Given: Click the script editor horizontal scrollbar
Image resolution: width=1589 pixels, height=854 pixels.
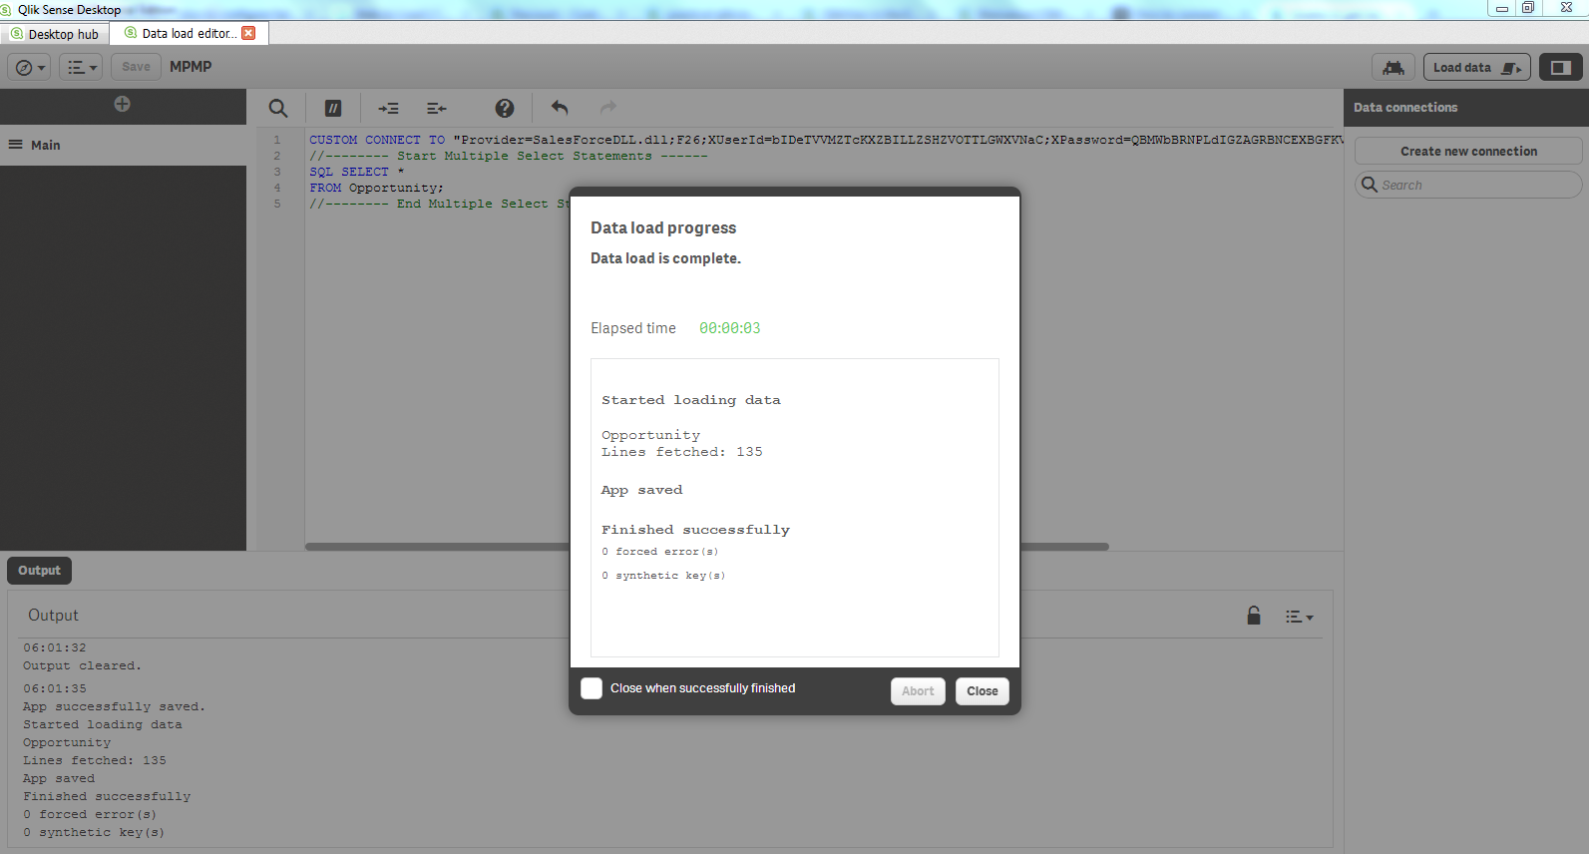Looking at the screenshot, I should coord(707,547).
